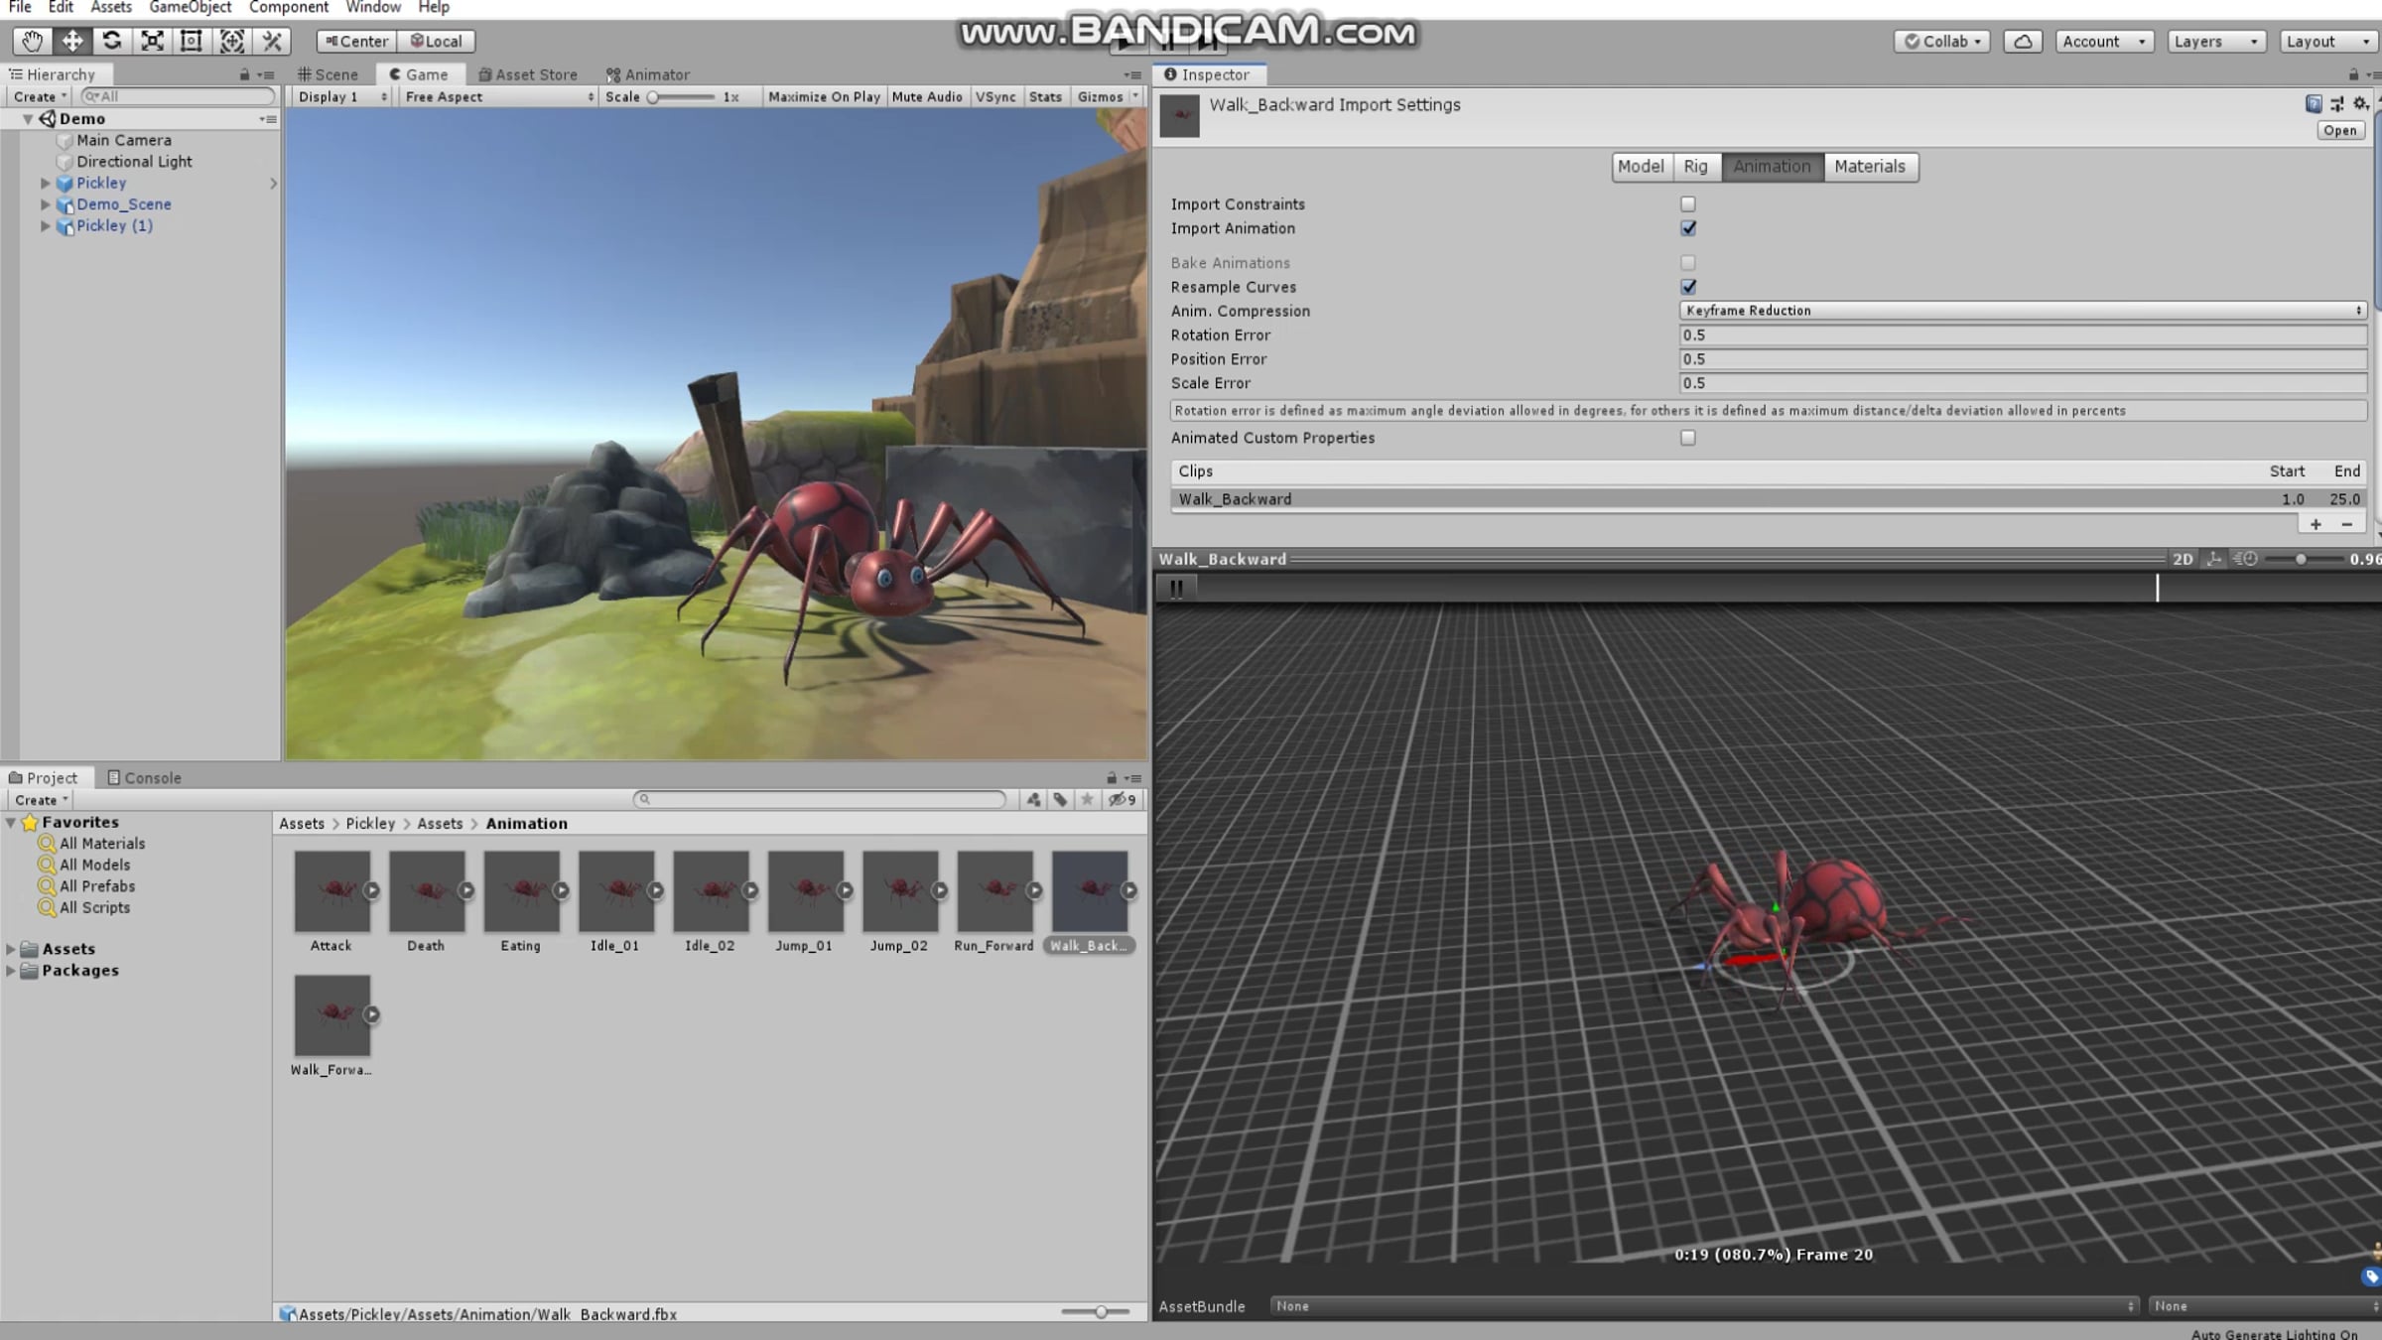Viewport: 2382px width, 1340px height.
Task: Open the Anim. Compression dropdown
Action: click(x=2023, y=311)
